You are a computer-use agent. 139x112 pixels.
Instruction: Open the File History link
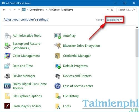point(71,96)
